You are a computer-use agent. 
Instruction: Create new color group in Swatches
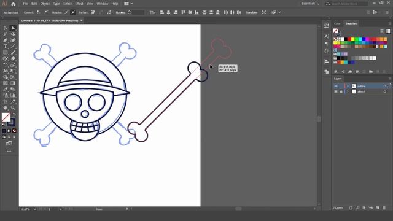tap(371, 72)
